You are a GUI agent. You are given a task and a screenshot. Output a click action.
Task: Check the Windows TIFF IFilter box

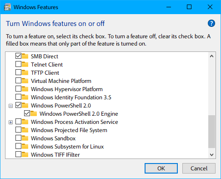(x=18, y=154)
